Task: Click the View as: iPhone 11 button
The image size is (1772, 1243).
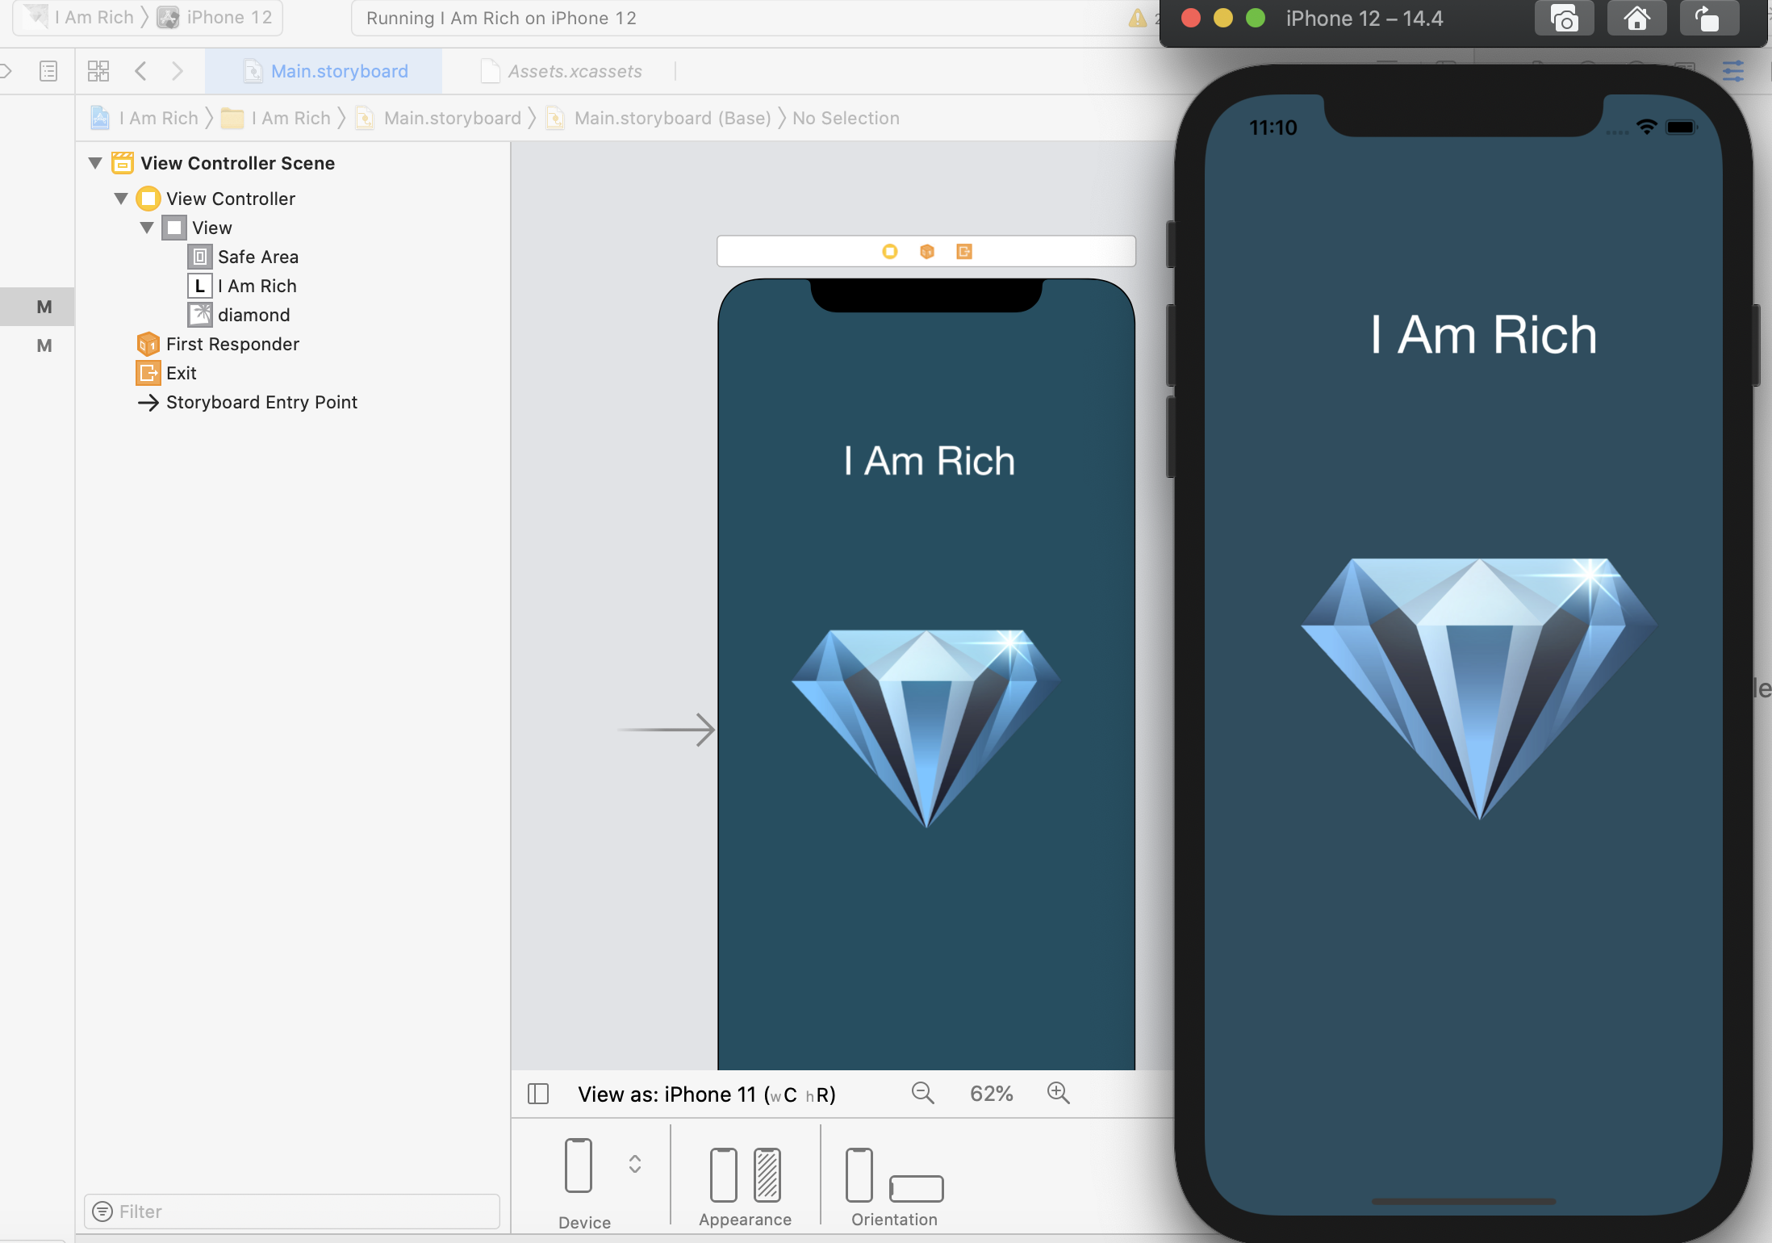Action: tap(706, 1094)
